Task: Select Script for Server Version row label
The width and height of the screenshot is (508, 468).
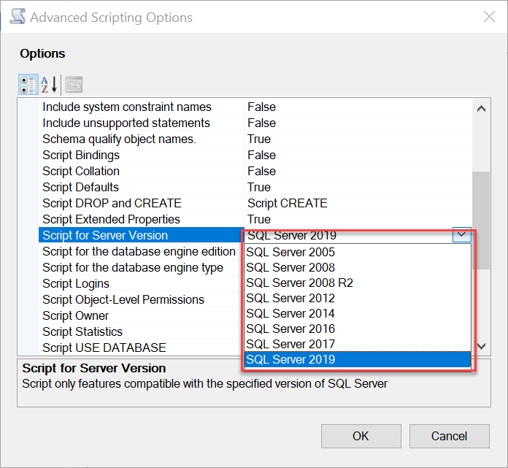Action: click(142, 235)
